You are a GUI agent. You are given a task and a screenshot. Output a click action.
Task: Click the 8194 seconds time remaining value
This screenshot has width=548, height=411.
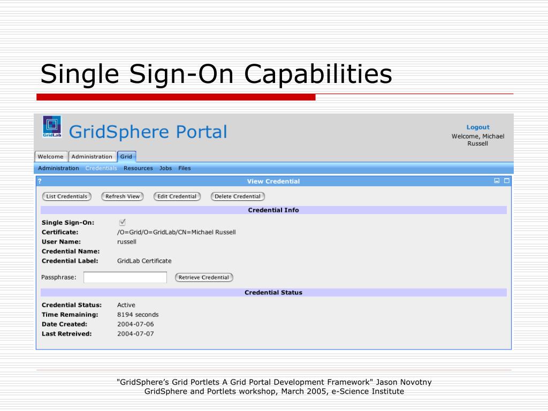pos(138,315)
